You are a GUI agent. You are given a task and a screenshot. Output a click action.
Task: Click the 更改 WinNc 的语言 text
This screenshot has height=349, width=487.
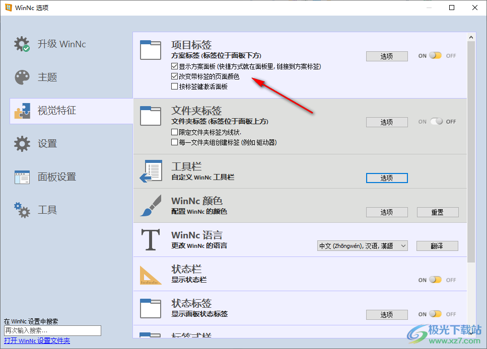coord(199,245)
